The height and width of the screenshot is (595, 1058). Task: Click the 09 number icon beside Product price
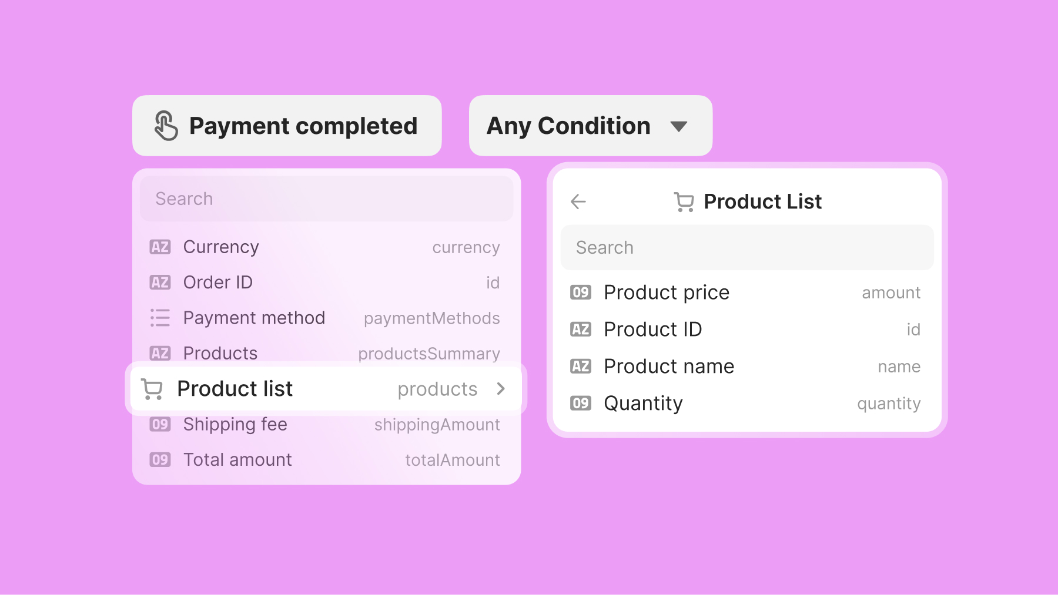[581, 293]
